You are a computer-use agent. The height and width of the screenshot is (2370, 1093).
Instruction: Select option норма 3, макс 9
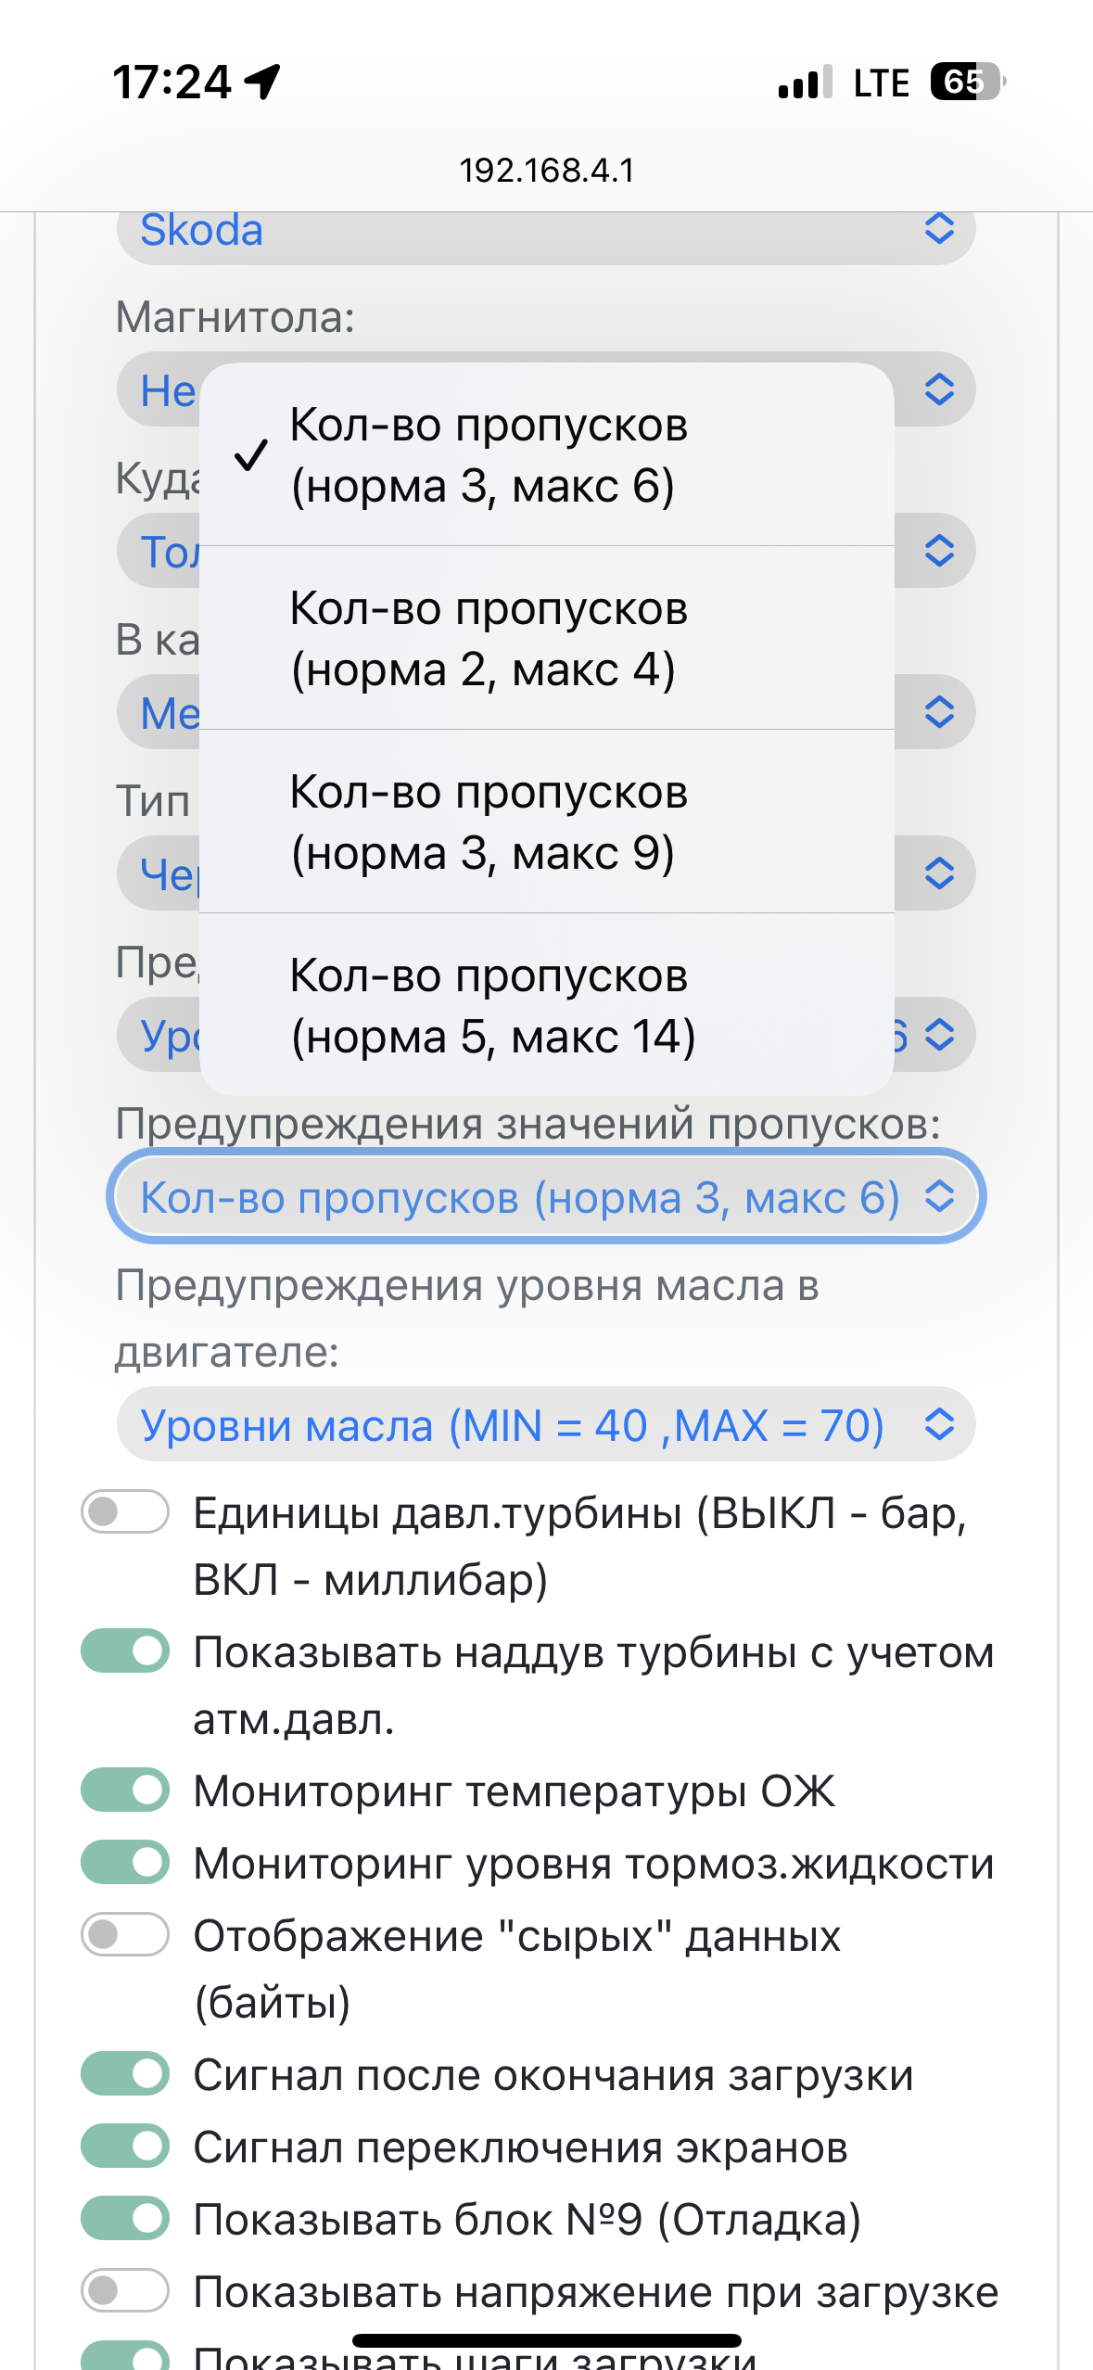pos(546,822)
